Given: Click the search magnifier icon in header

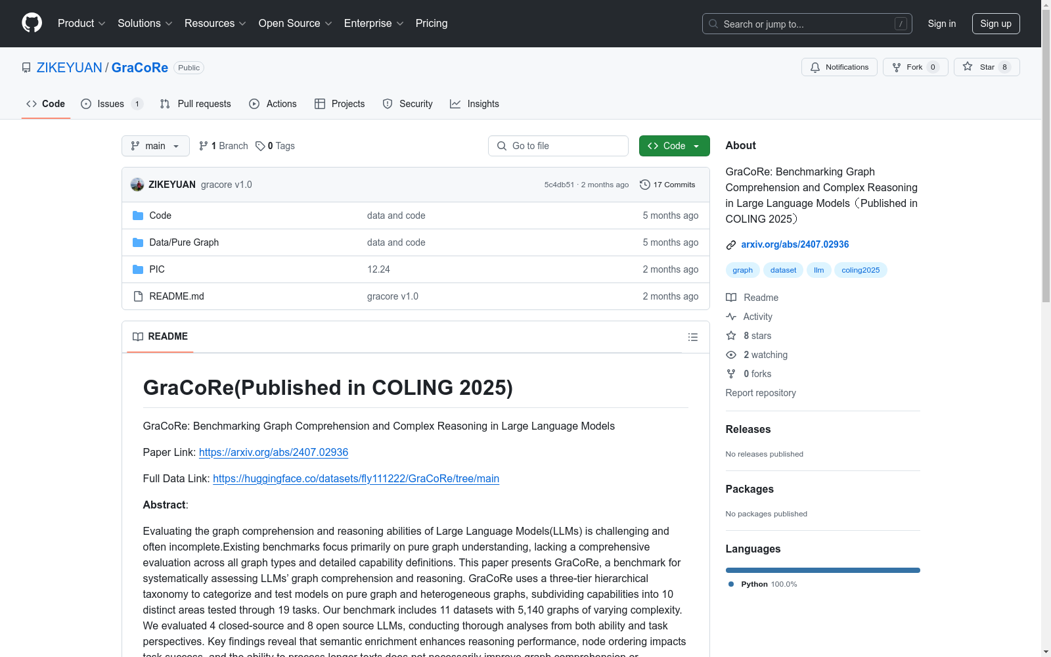Looking at the screenshot, I should point(713,24).
